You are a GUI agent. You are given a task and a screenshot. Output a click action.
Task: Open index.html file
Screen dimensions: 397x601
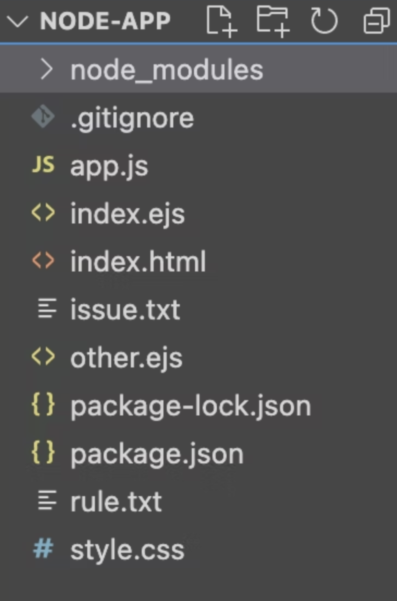tap(138, 262)
